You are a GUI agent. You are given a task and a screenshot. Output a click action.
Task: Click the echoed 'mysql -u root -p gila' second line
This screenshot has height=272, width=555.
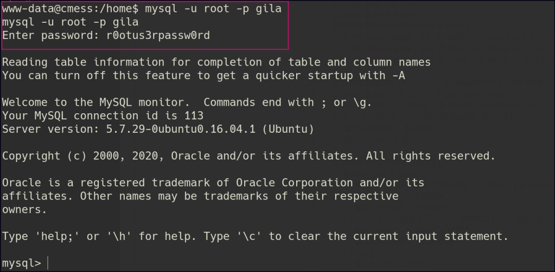tap(71, 22)
